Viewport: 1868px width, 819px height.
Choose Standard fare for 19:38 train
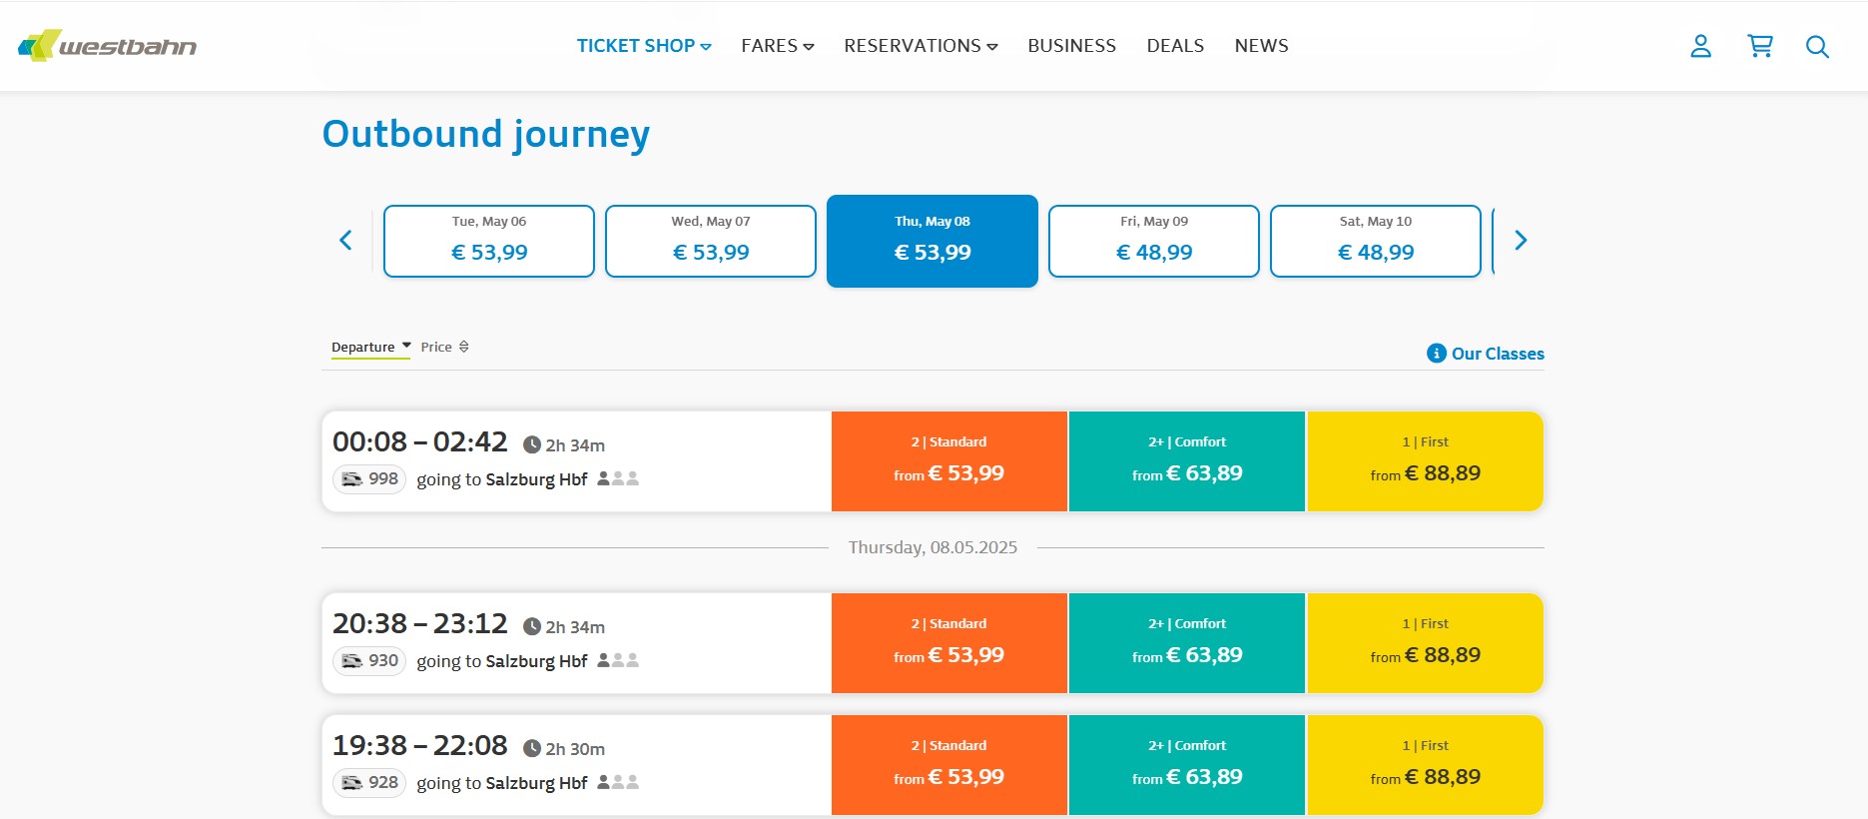click(949, 765)
